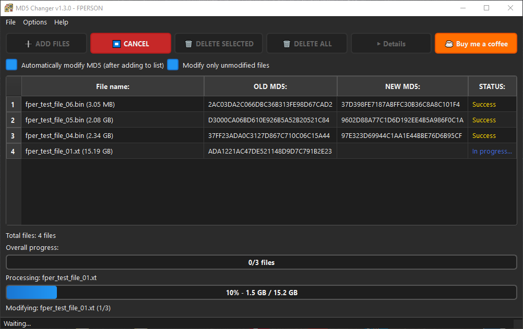Click the trash icon on Delete Selected
Image resolution: width=523 pixels, height=329 pixels.
coord(188,44)
